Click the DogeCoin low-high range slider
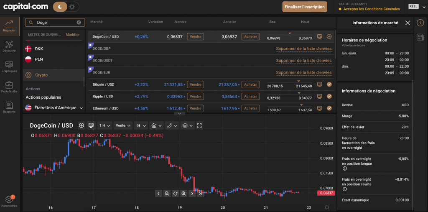 289,34
